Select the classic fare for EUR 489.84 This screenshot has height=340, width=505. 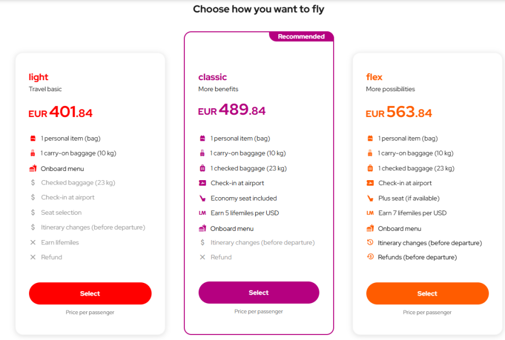click(x=259, y=293)
